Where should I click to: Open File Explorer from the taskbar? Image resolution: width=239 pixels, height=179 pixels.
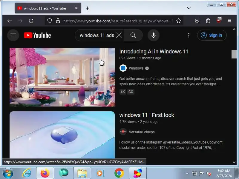82,173
